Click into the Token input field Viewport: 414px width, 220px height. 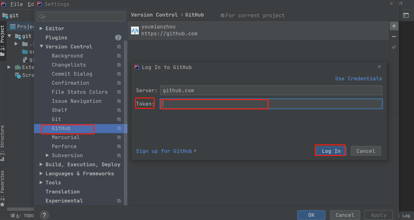point(271,104)
